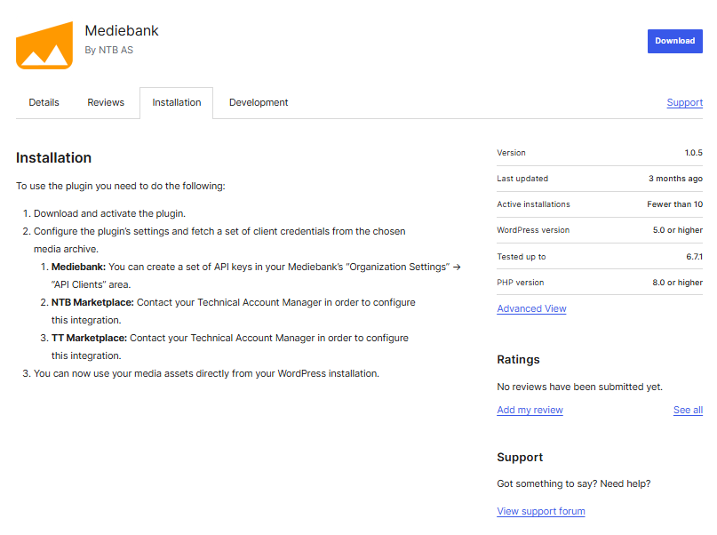Click the bold 'Mediebank:' step label
The height and width of the screenshot is (535, 717).
click(x=78, y=267)
